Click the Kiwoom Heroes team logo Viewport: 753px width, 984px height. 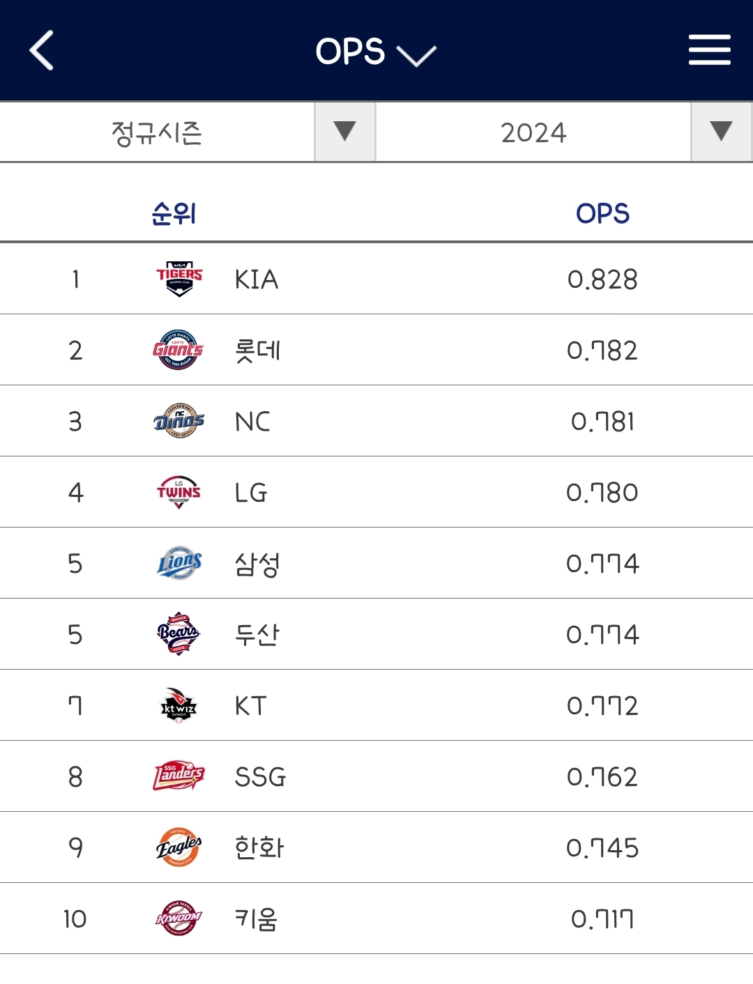click(178, 918)
